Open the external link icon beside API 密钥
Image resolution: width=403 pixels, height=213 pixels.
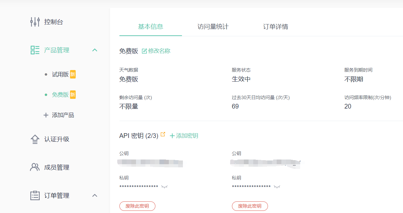point(163,134)
